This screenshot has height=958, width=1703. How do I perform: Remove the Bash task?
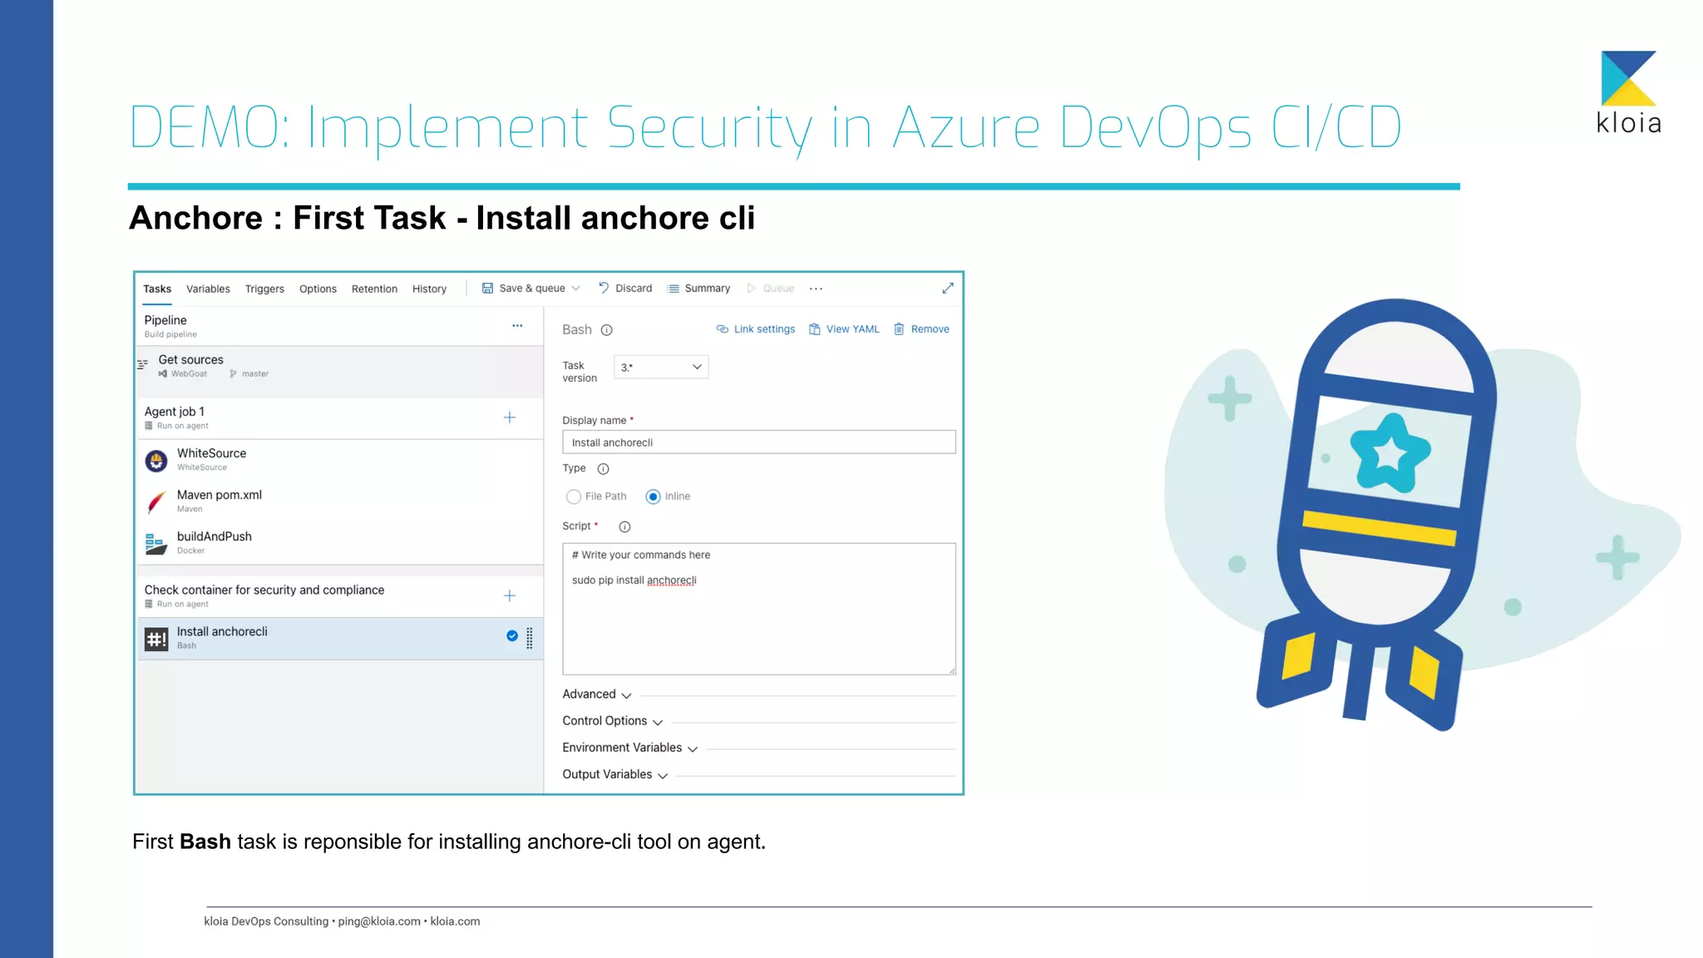pos(930,329)
